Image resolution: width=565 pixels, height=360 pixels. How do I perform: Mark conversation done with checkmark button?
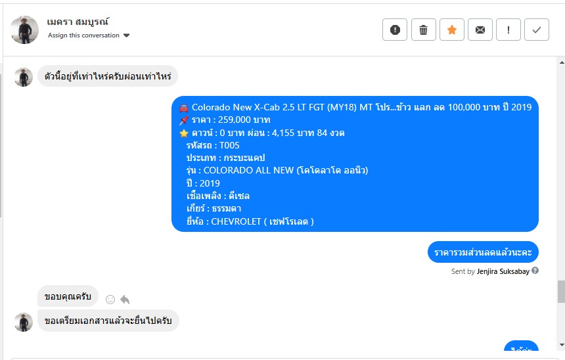tap(537, 30)
